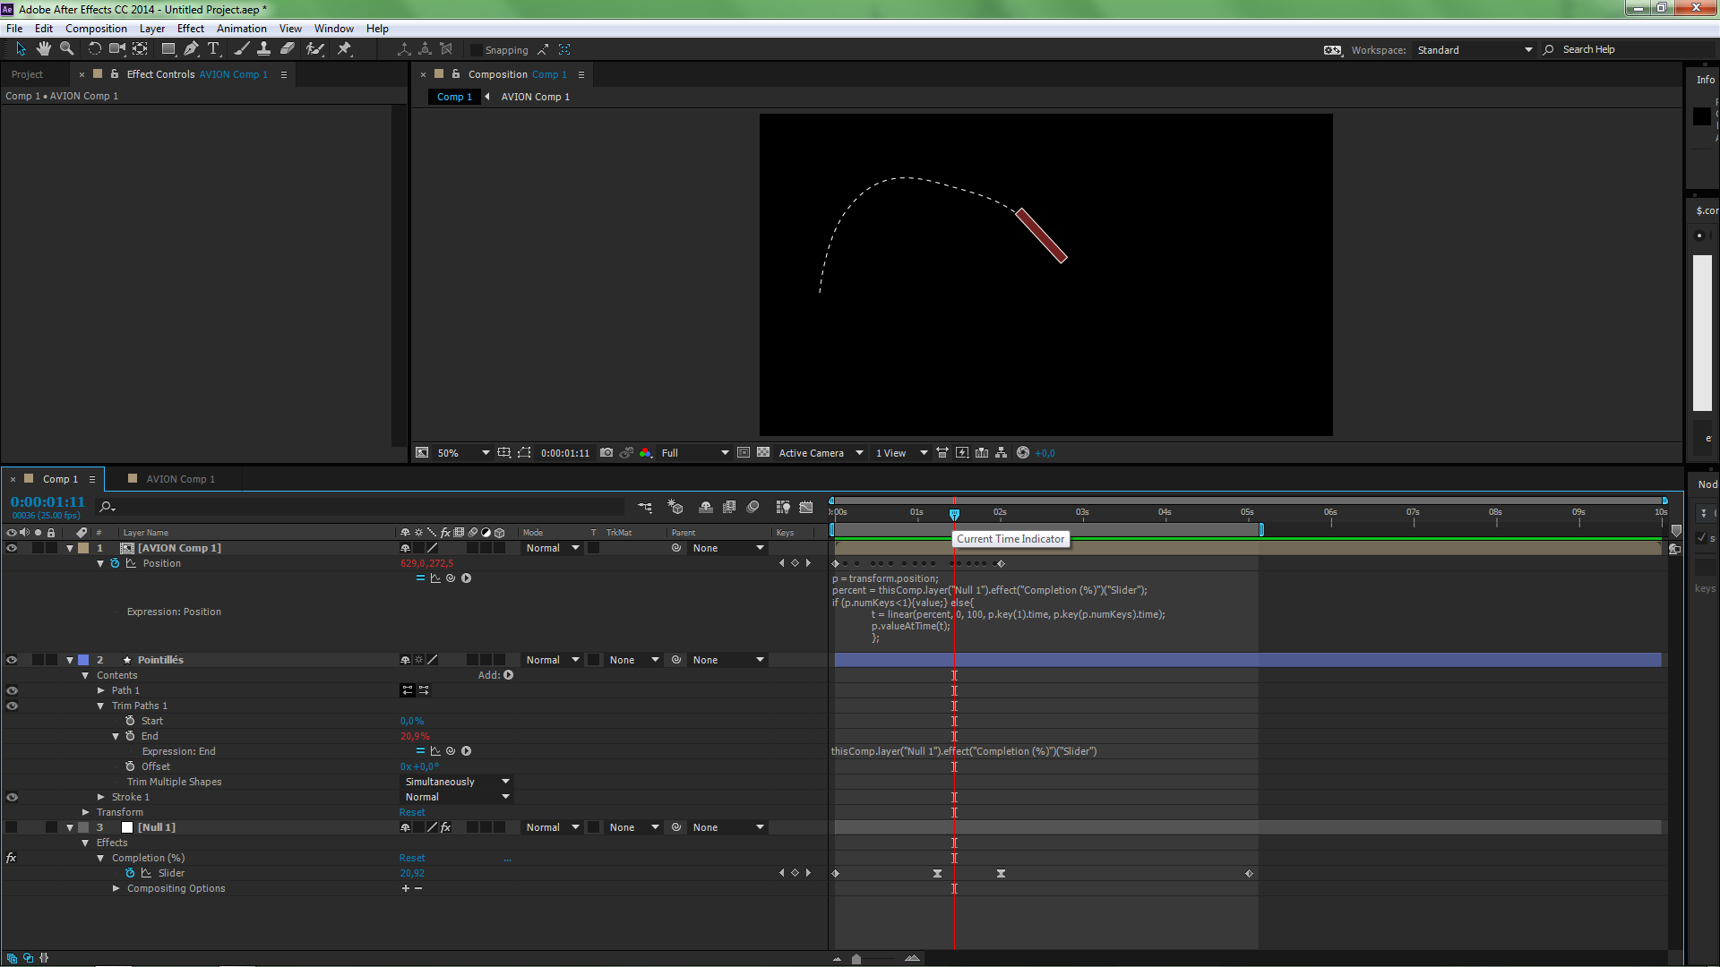Click the Add keyframe icon for Slider
The image size is (1720, 967).
click(x=794, y=873)
